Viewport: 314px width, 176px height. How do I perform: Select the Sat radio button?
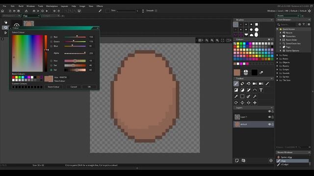tap(51, 65)
